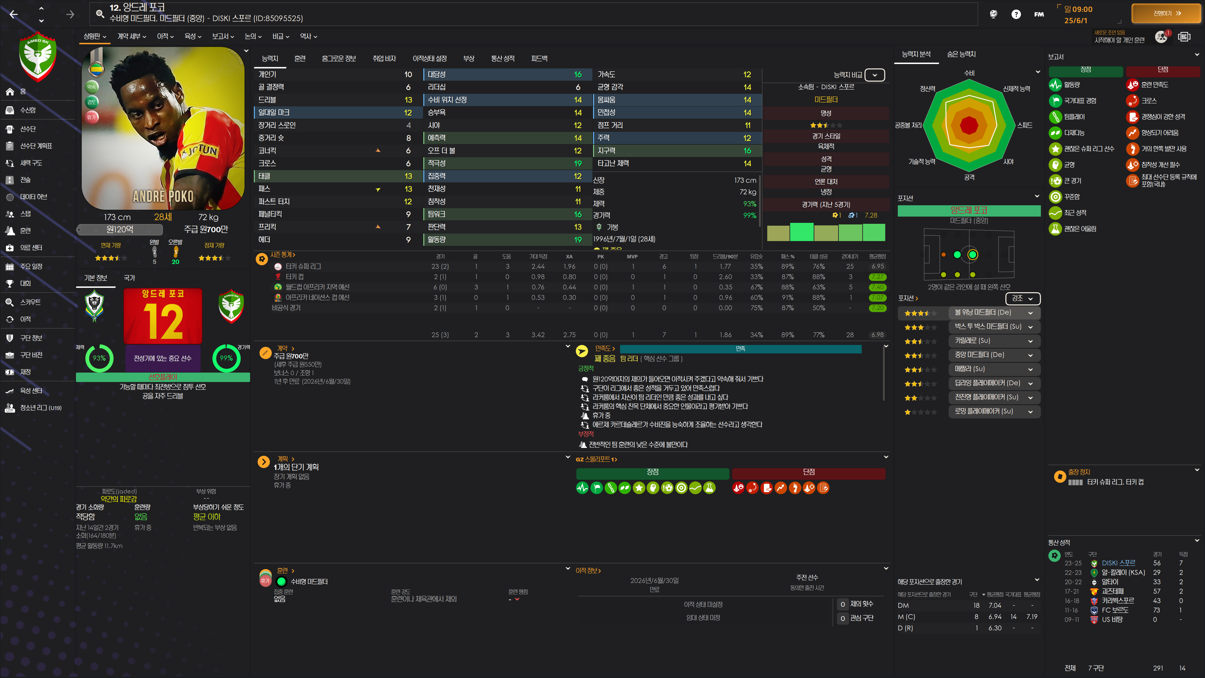
Task: Open the 전술 sidebar icon
Action: pyautogui.click(x=10, y=180)
